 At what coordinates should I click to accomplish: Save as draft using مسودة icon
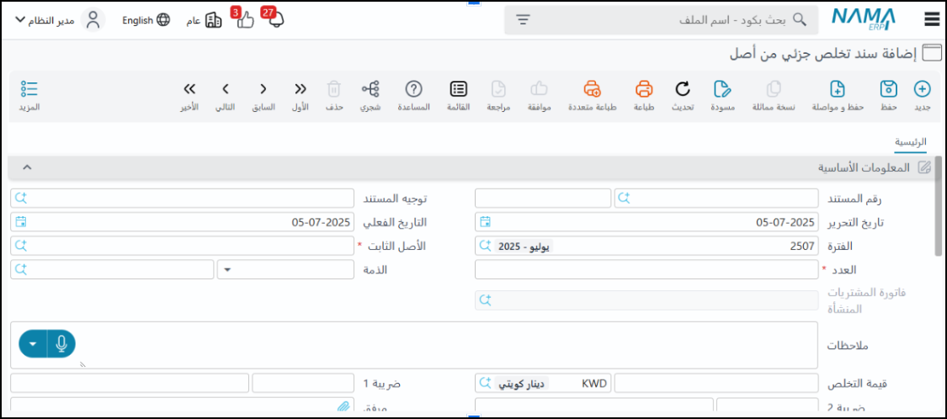click(722, 89)
